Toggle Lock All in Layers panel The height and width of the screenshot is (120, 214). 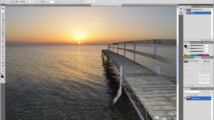pos(196,95)
